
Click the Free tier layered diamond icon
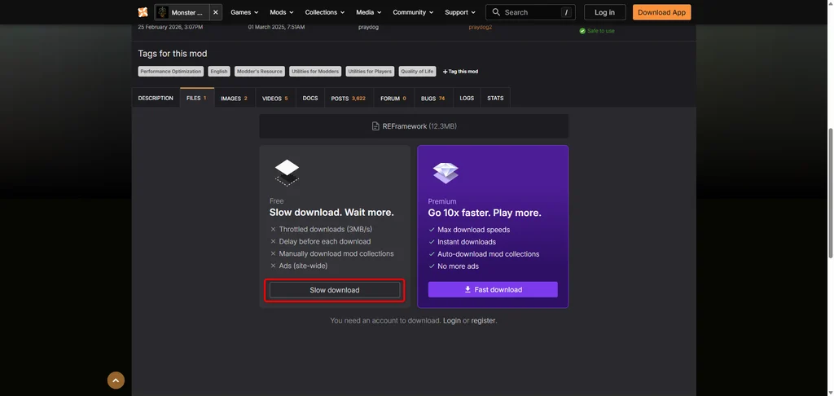click(287, 173)
